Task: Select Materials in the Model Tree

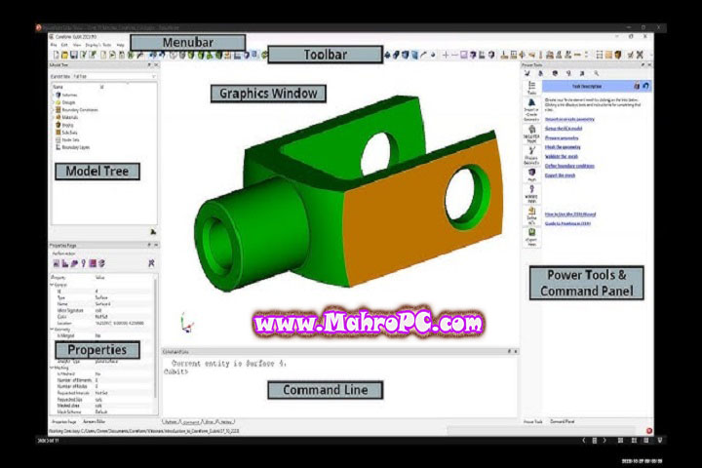Action: click(x=70, y=117)
